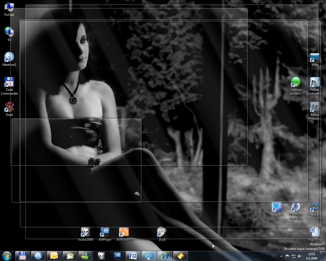
Task: Open Windows Live Messenger from the taskbar
Action: (85, 256)
